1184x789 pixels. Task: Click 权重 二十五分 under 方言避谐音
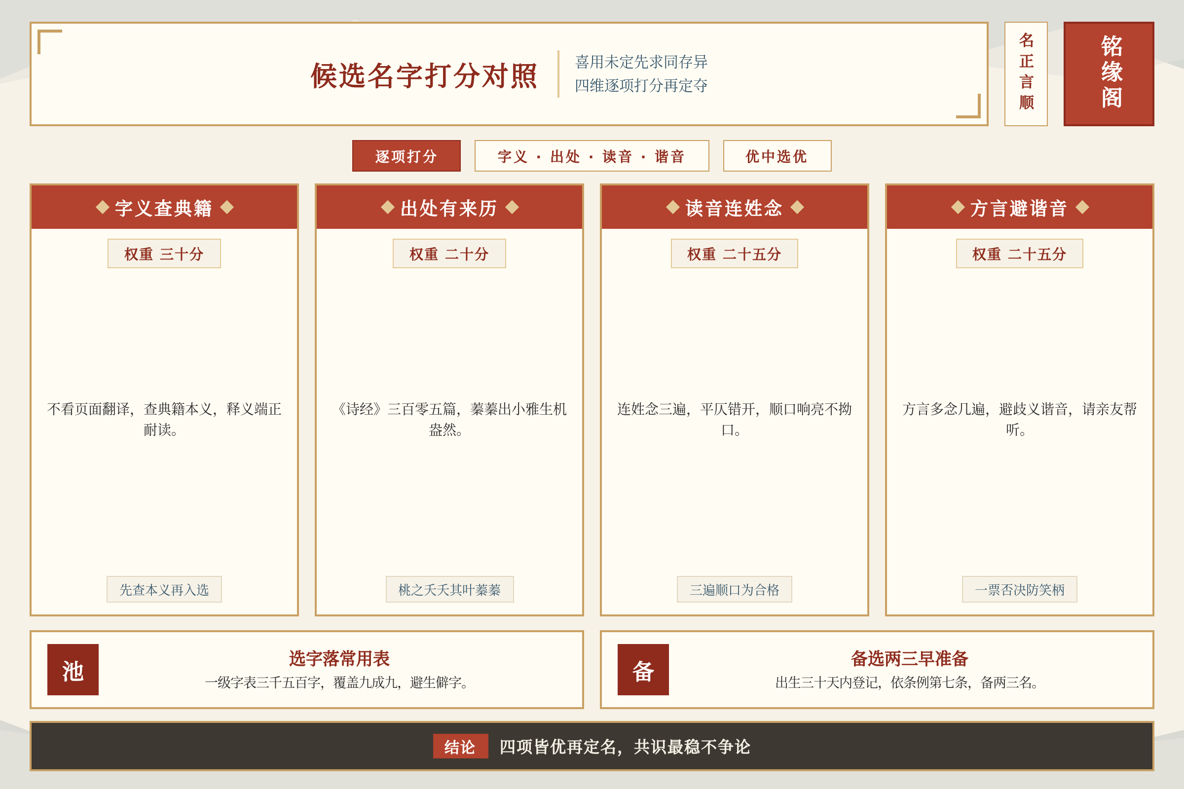[x=1019, y=253]
